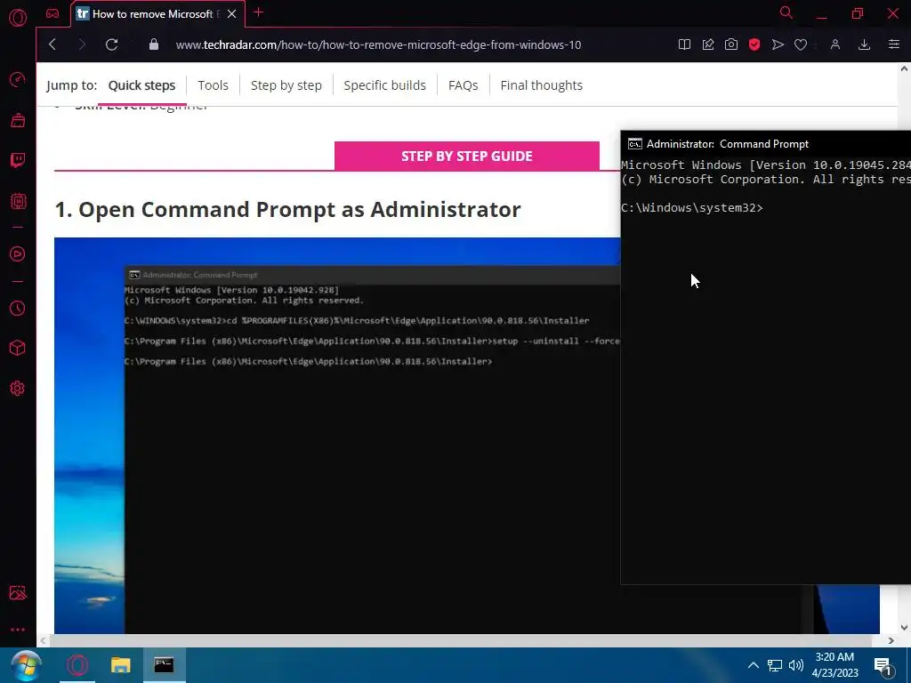This screenshot has width=911, height=683.
Task: Open Player icon in sidebar
Action: (x=18, y=253)
